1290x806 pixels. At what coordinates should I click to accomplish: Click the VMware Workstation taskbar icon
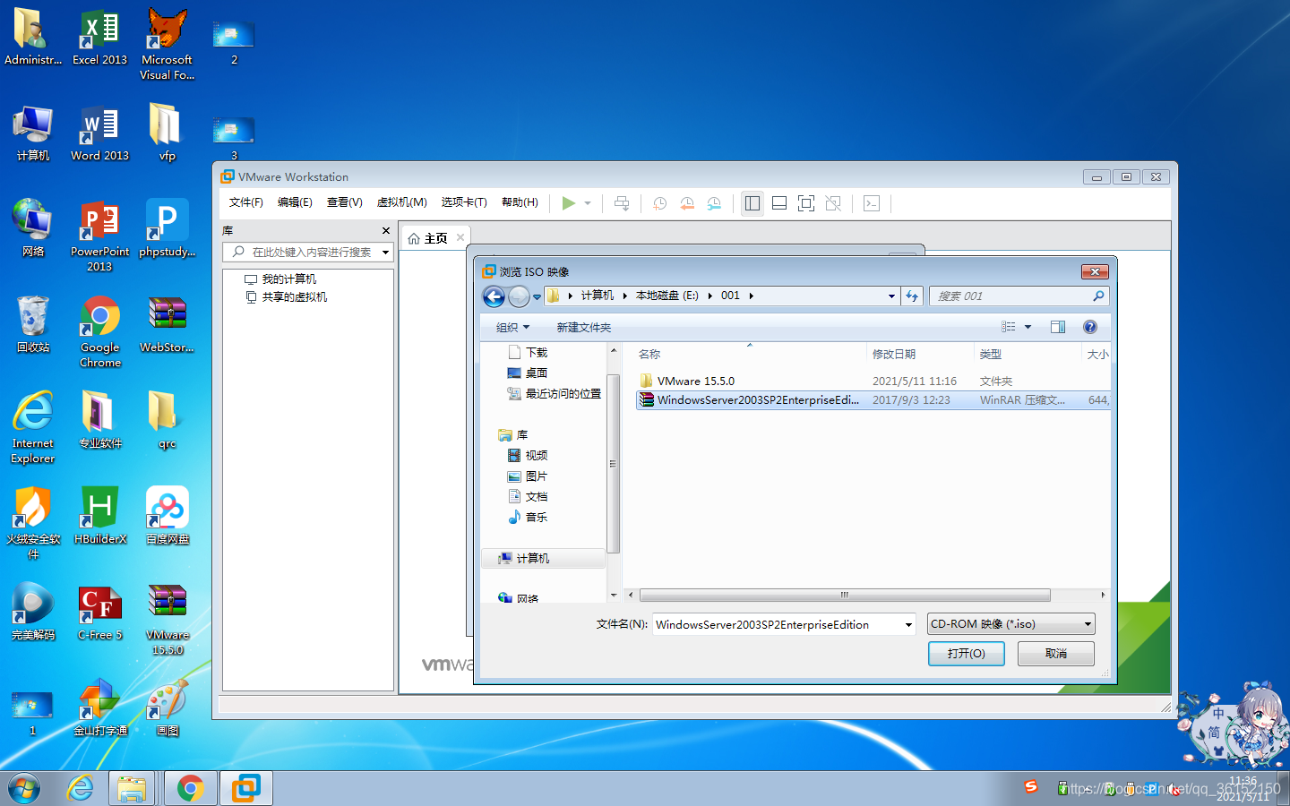[x=245, y=788]
